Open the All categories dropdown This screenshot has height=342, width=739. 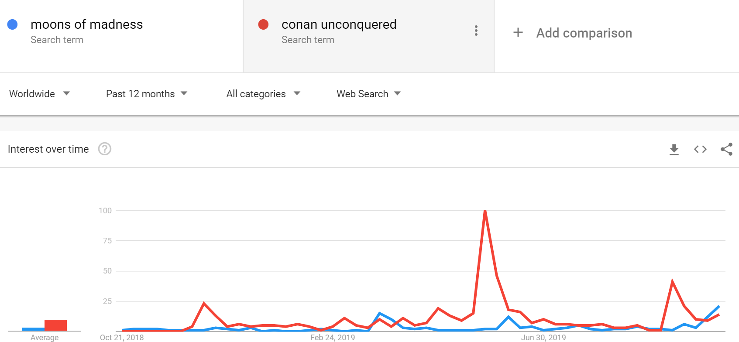coord(263,94)
